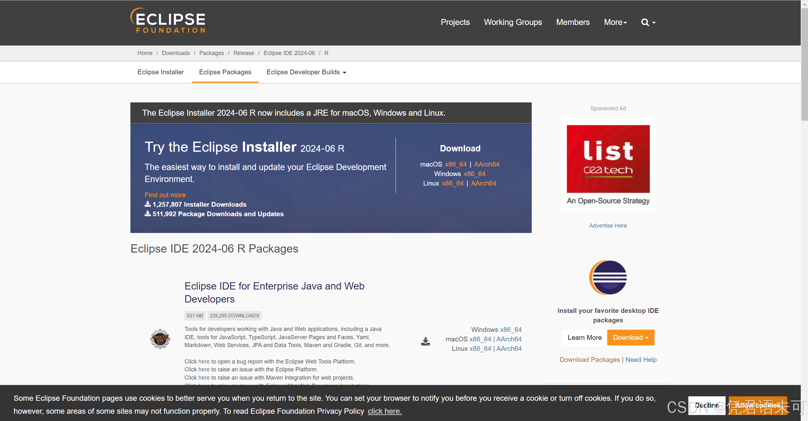
Task: Download Enterprise Java package for macOS AArch64
Action: (x=509, y=339)
